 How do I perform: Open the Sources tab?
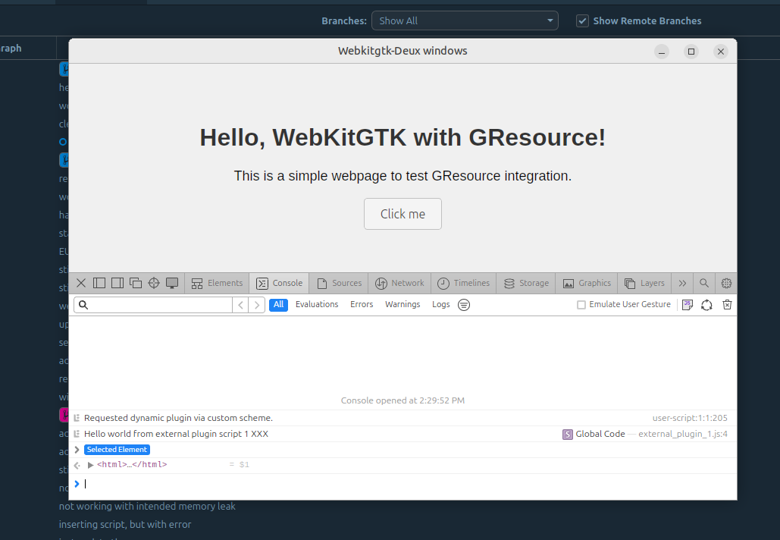click(339, 283)
